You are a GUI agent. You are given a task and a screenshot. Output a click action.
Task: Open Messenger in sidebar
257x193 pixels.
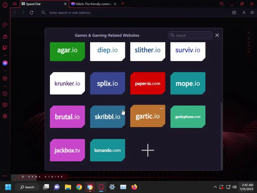(5, 63)
